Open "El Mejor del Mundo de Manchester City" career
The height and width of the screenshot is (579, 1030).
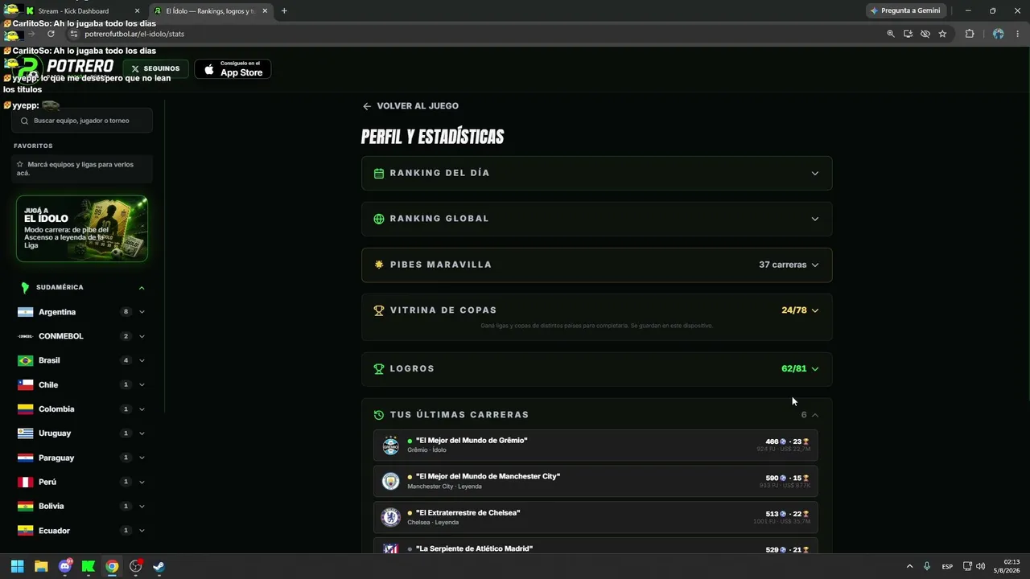tap(595, 481)
